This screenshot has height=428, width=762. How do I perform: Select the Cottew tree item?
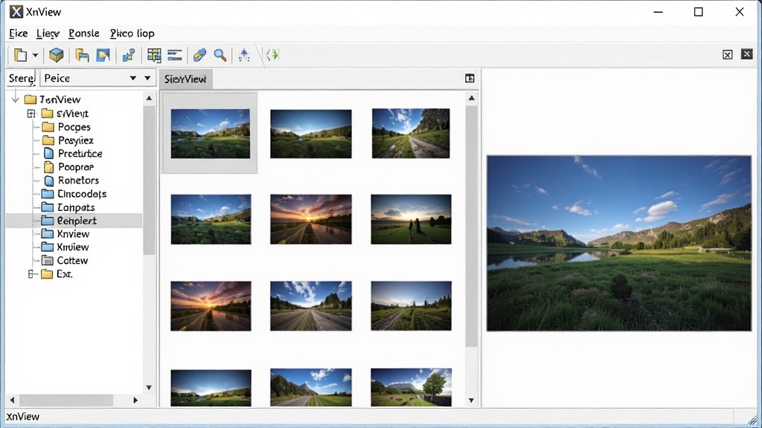pyautogui.click(x=72, y=261)
